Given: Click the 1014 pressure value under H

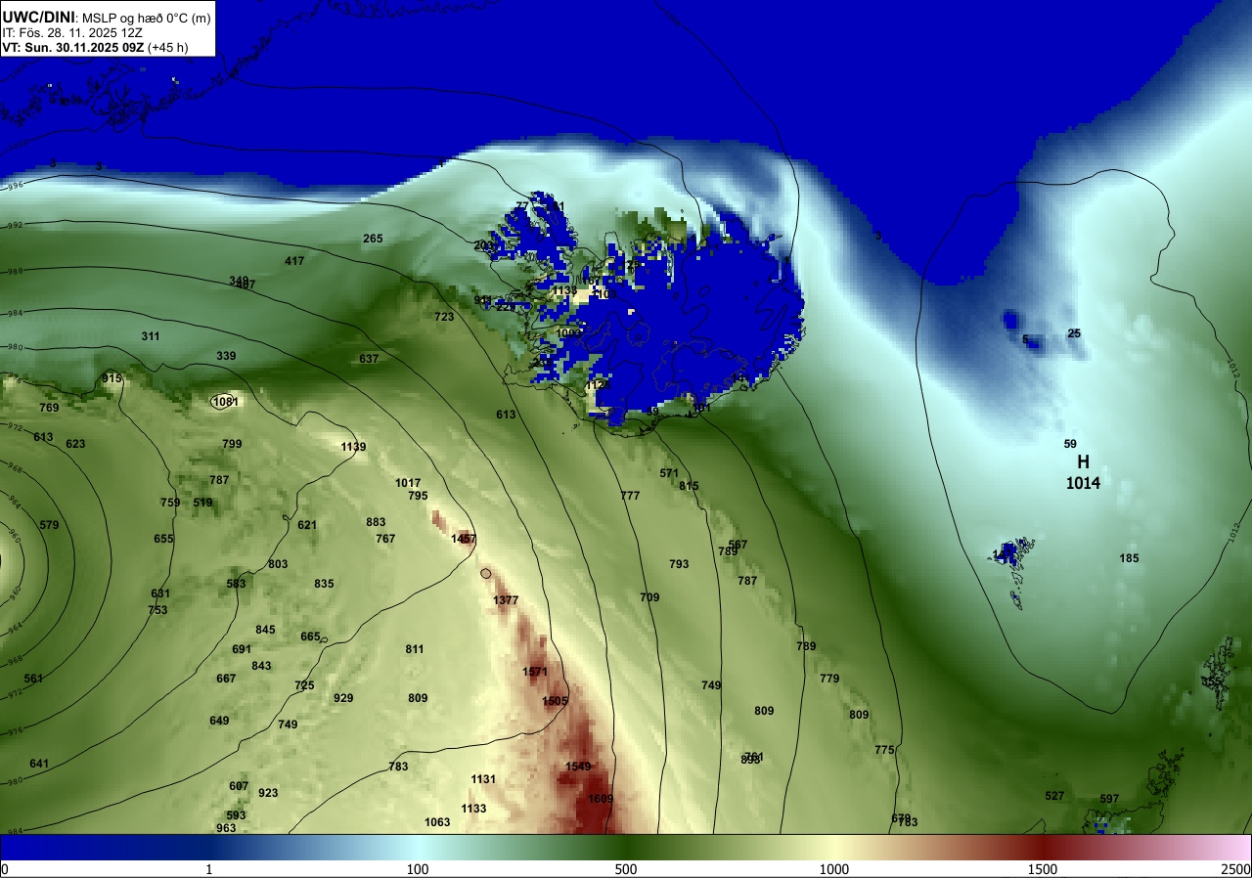Looking at the screenshot, I should coord(1083,482).
